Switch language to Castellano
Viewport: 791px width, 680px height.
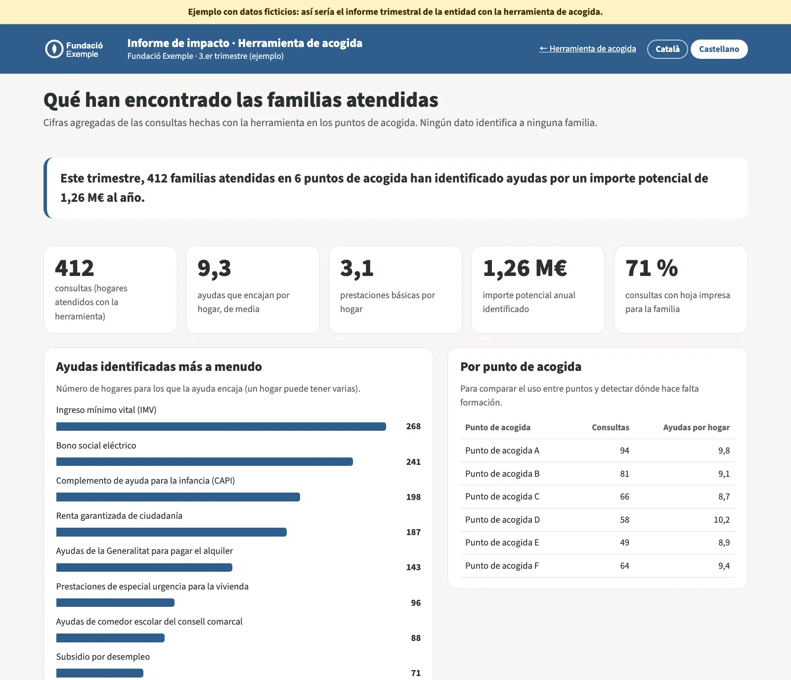click(719, 49)
